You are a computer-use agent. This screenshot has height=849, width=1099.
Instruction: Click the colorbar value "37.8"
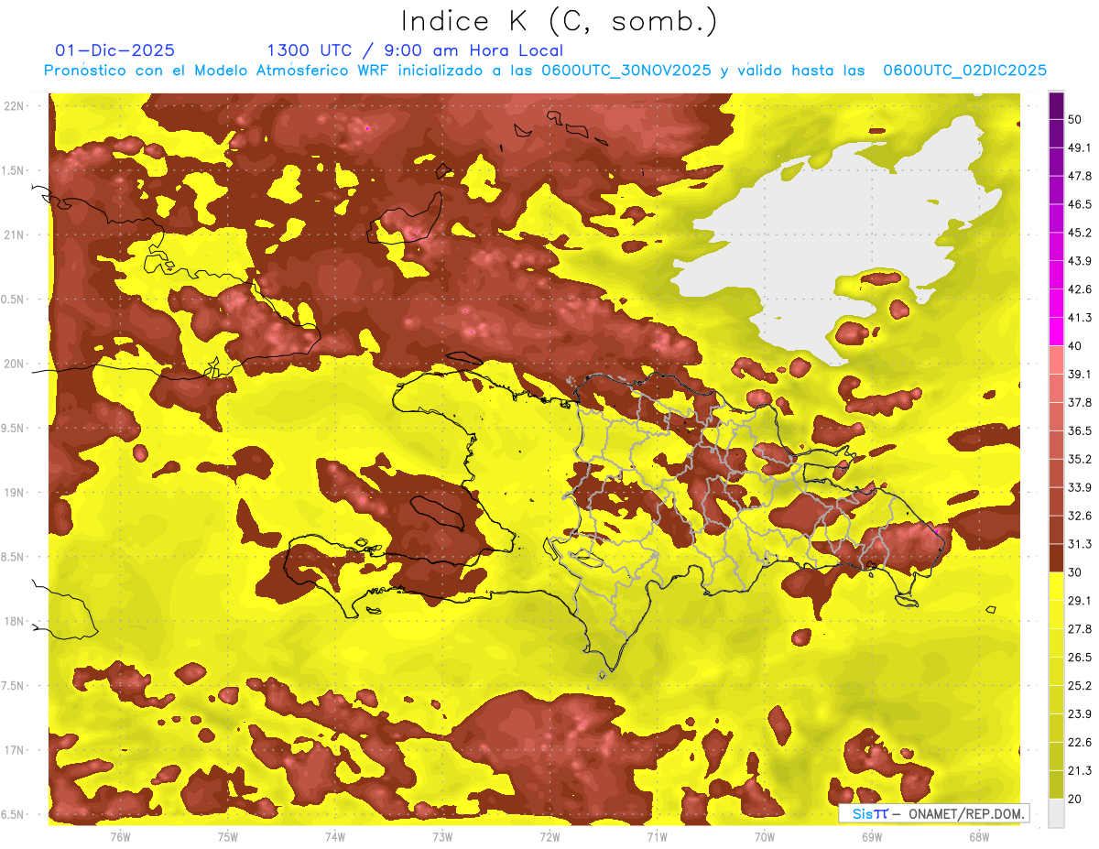(x=1080, y=402)
